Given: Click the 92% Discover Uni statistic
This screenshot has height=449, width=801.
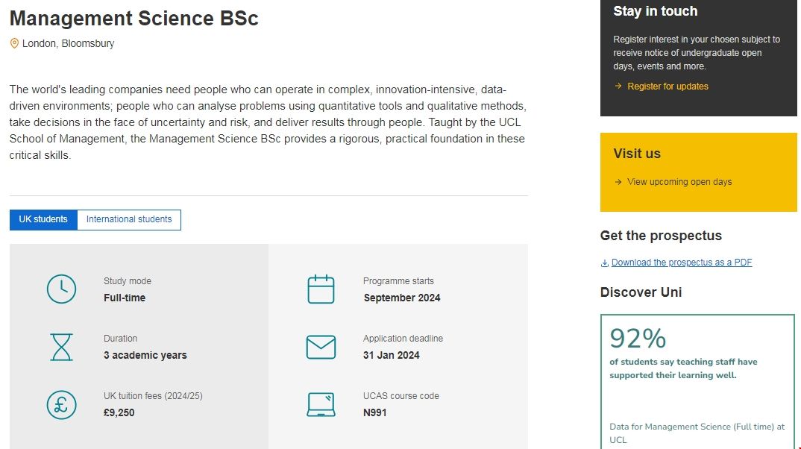Looking at the screenshot, I should (638, 339).
